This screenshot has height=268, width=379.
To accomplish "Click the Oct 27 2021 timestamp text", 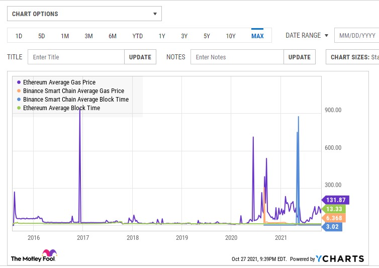I will (259, 259).
